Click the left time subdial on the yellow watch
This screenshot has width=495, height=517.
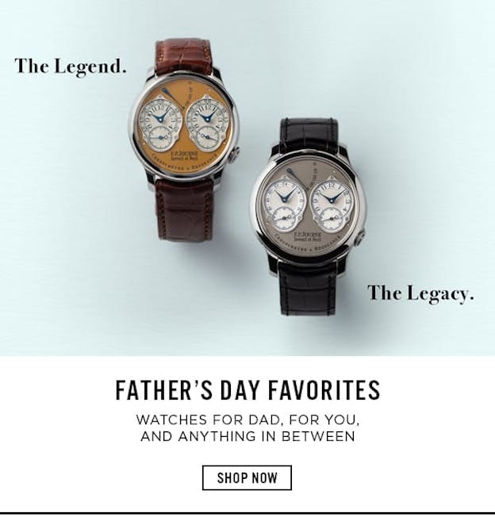160,118
